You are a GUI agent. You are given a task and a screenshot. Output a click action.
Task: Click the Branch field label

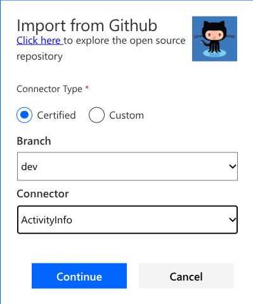pyautogui.click(x=34, y=141)
